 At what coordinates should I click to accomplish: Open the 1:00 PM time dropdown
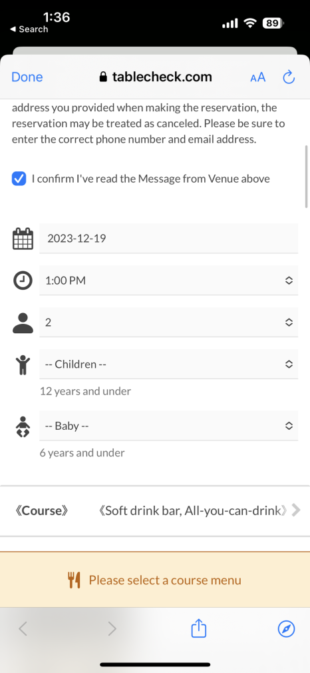[168, 281]
